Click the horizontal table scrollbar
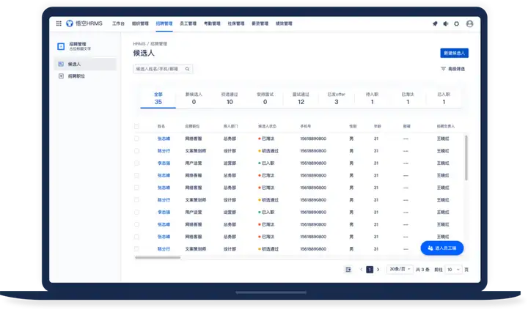The image size is (528, 310). 158,258
